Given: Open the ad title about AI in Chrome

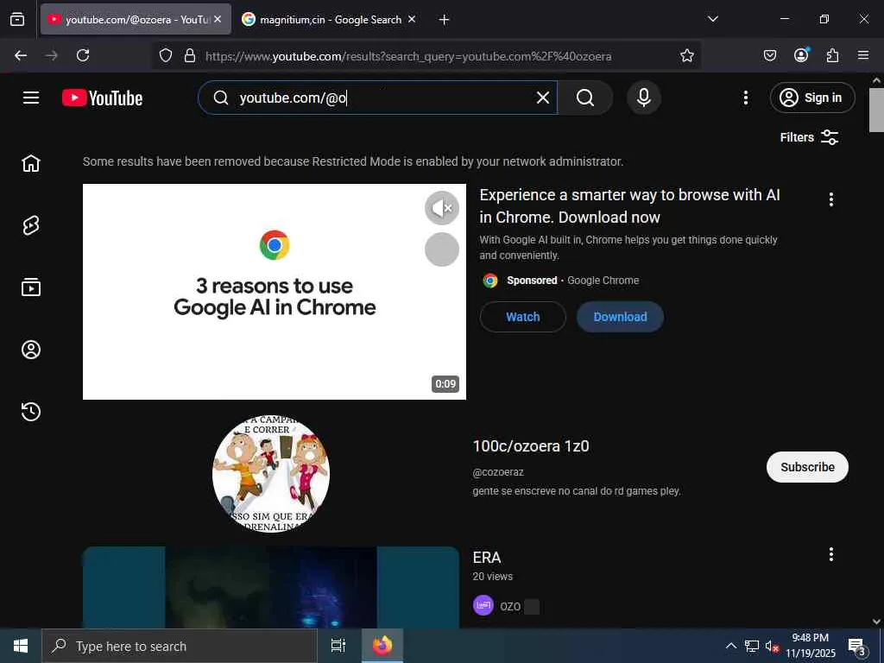Looking at the screenshot, I should tap(629, 205).
